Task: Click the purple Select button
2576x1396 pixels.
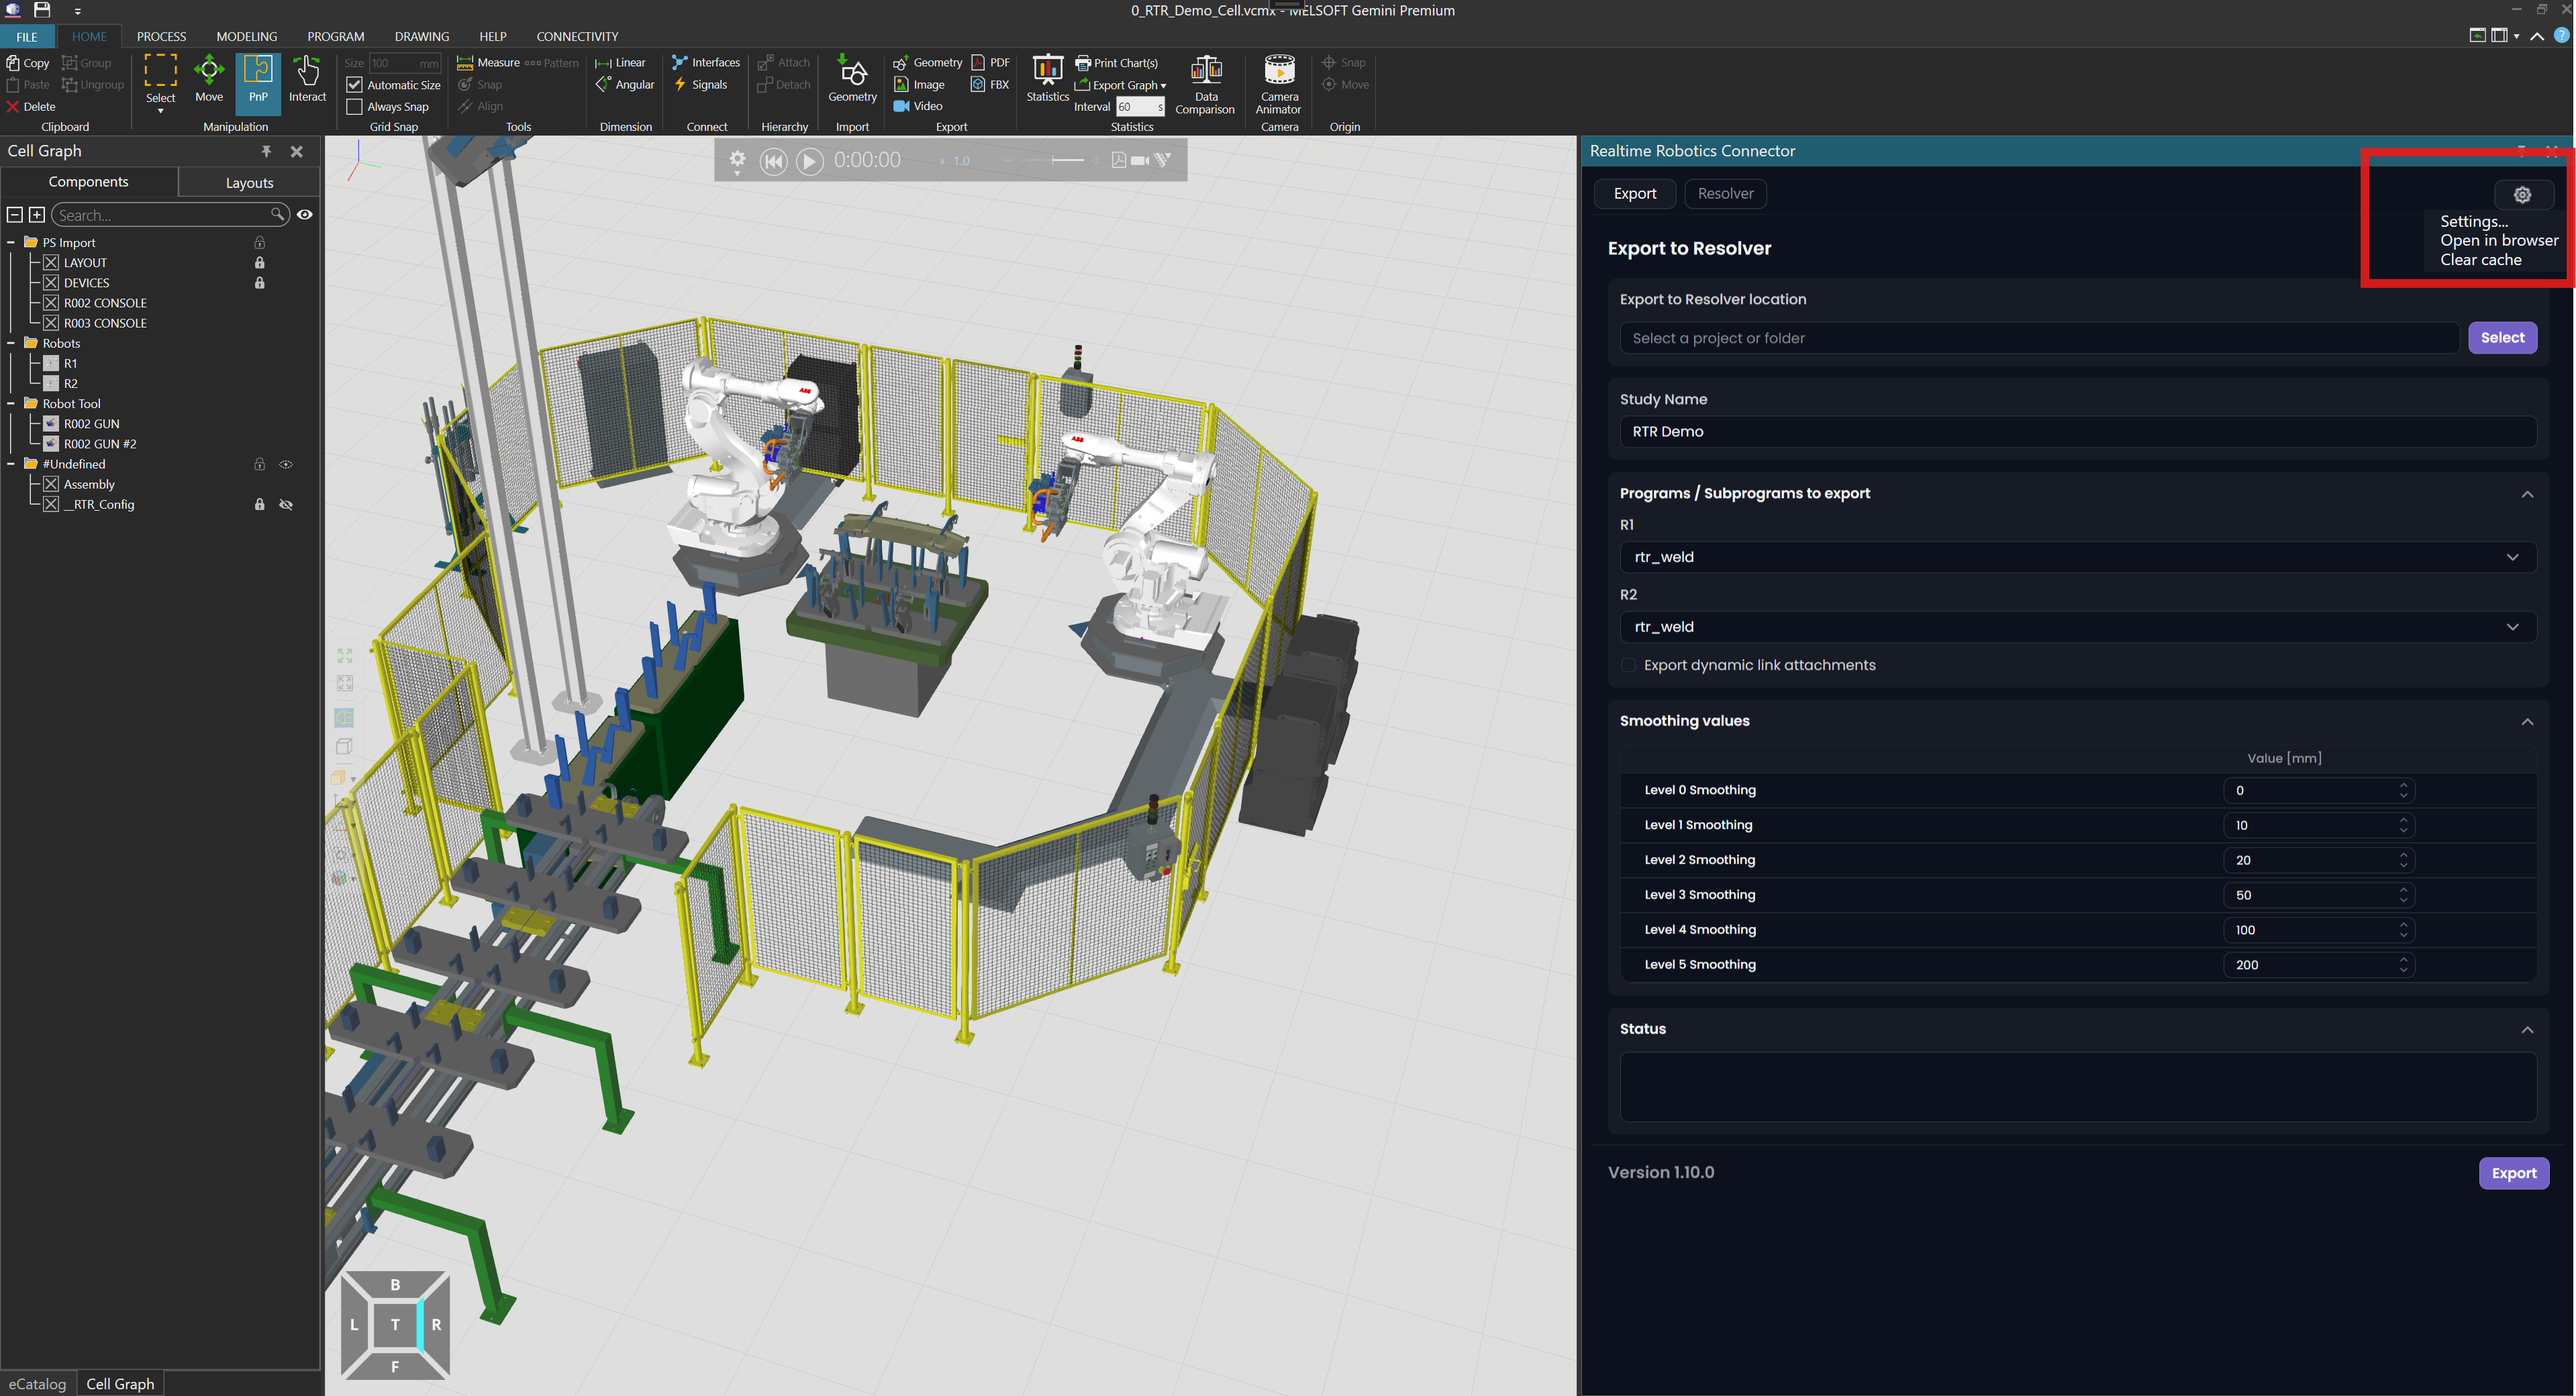Action: pyautogui.click(x=2502, y=338)
